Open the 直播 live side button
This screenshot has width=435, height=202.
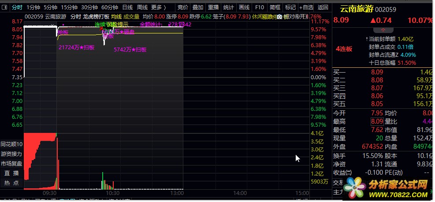[11, 173]
